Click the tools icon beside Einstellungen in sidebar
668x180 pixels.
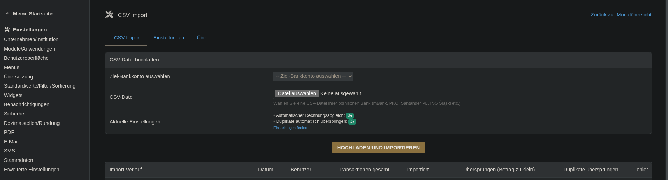7,30
